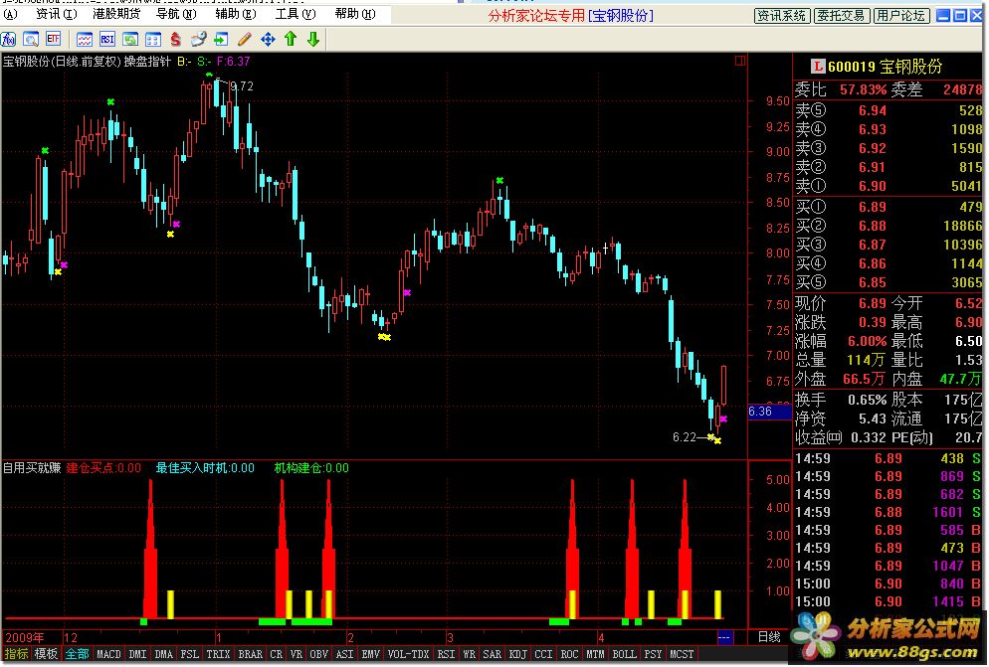Screen dimensions: 989x667
Task: Open the 帮助(H) menu
Action: pos(355,14)
